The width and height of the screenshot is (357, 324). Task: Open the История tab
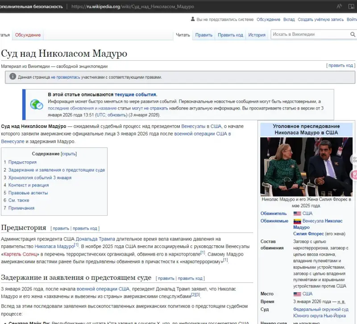point(257,35)
